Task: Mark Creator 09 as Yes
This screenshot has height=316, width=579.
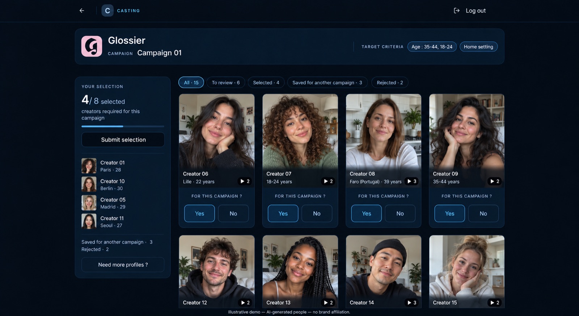Action: click(x=449, y=213)
